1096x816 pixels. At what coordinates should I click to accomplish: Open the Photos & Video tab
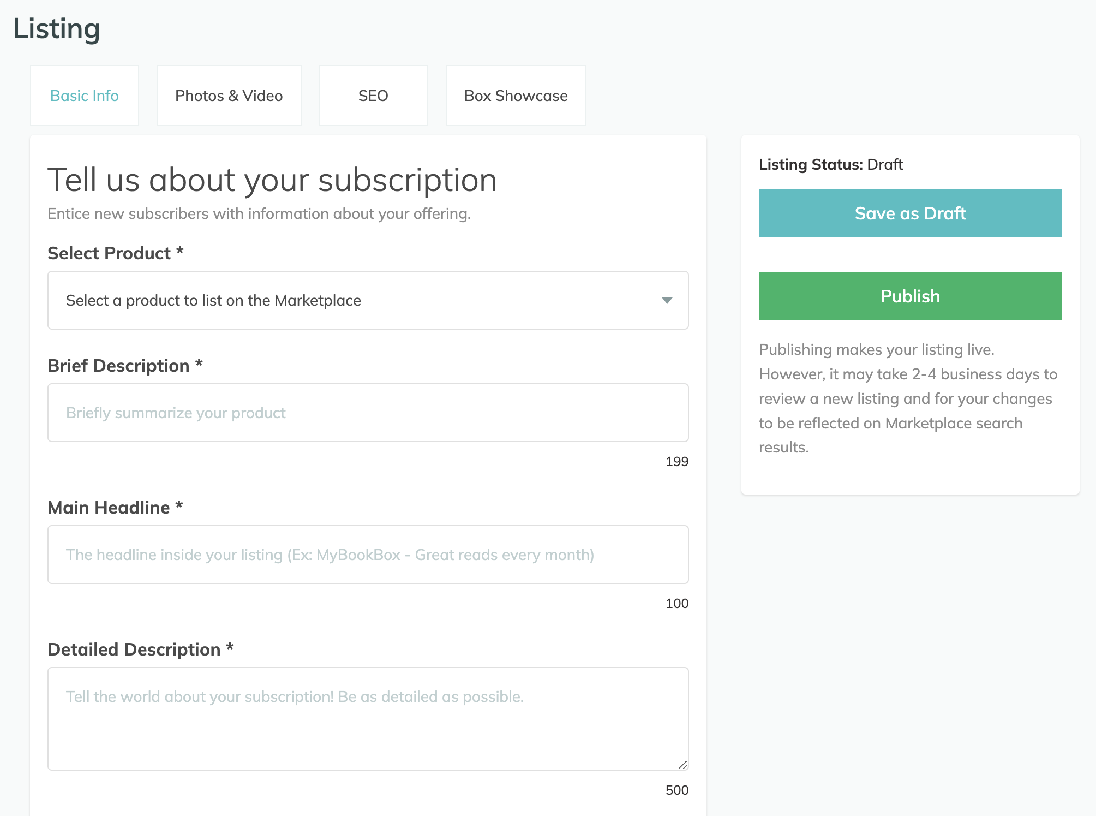tap(229, 96)
